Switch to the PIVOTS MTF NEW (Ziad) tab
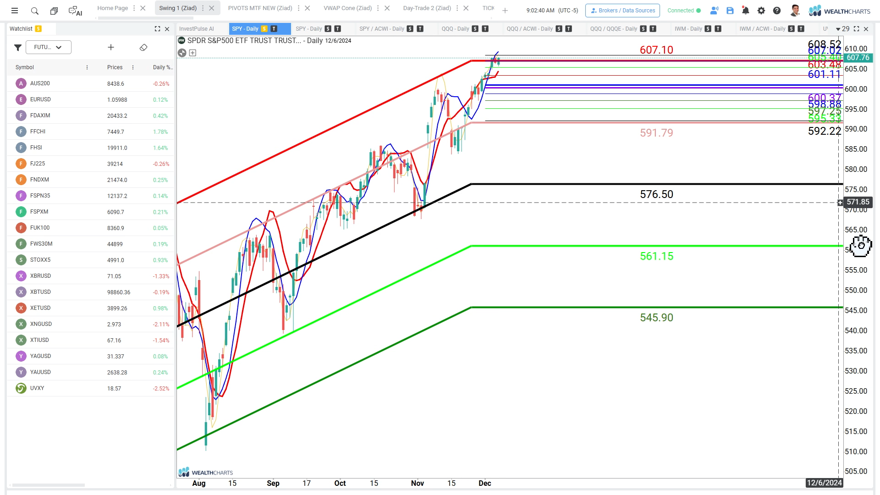 click(260, 8)
